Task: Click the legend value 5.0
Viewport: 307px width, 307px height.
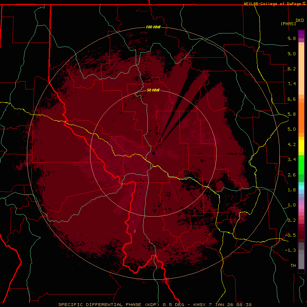Action: tap(292, 129)
